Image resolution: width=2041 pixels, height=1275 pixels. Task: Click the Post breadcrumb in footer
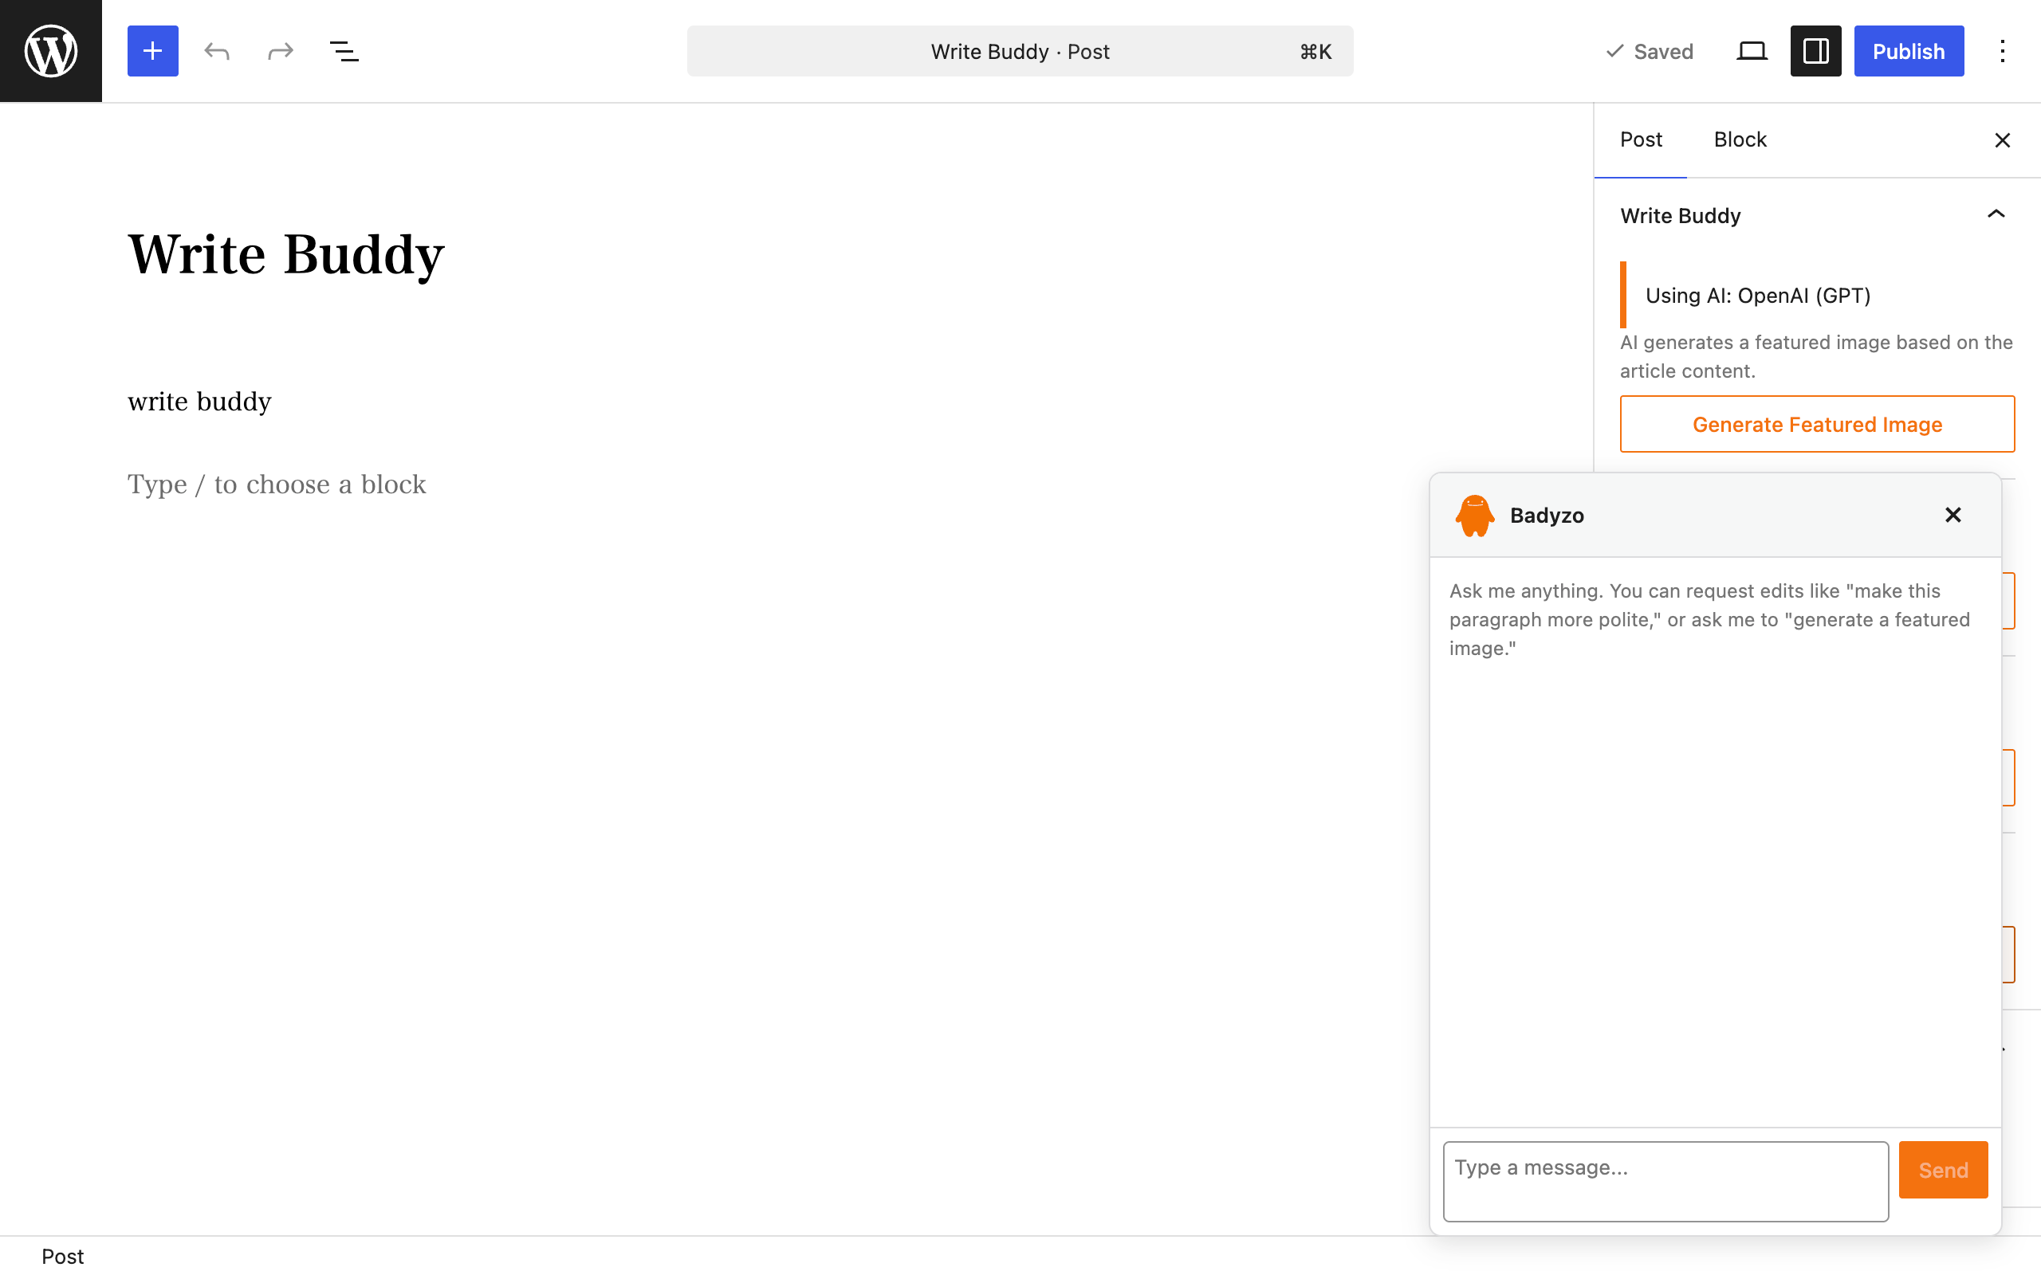(62, 1257)
